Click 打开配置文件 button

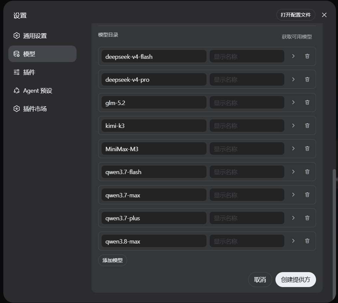[296, 15]
